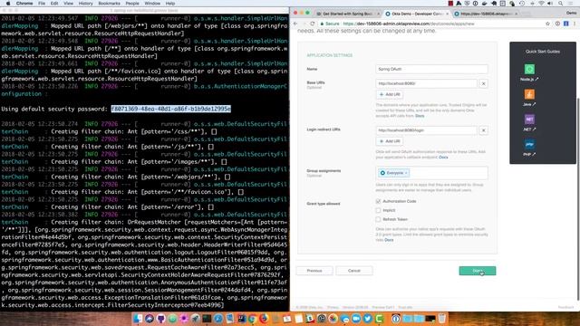Click the Previous button
Screen dimensions: 580x326
click(x=314, y=271)
